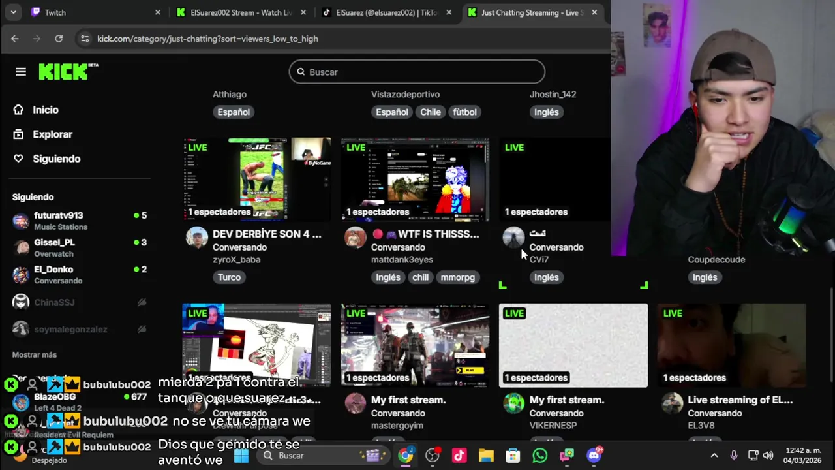
Task: Close the Just Chatting Streaming tab
Action: coord(594,12)
